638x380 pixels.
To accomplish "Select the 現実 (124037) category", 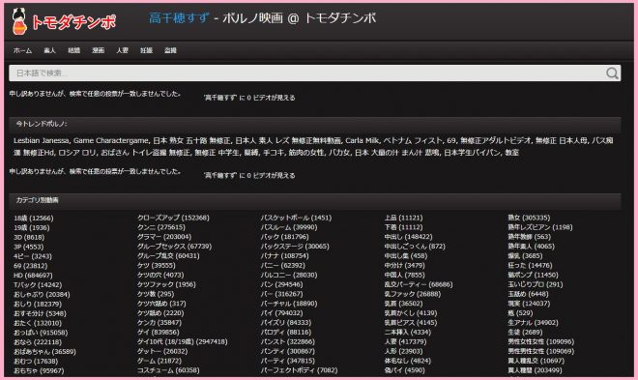I will coord(529,304).
